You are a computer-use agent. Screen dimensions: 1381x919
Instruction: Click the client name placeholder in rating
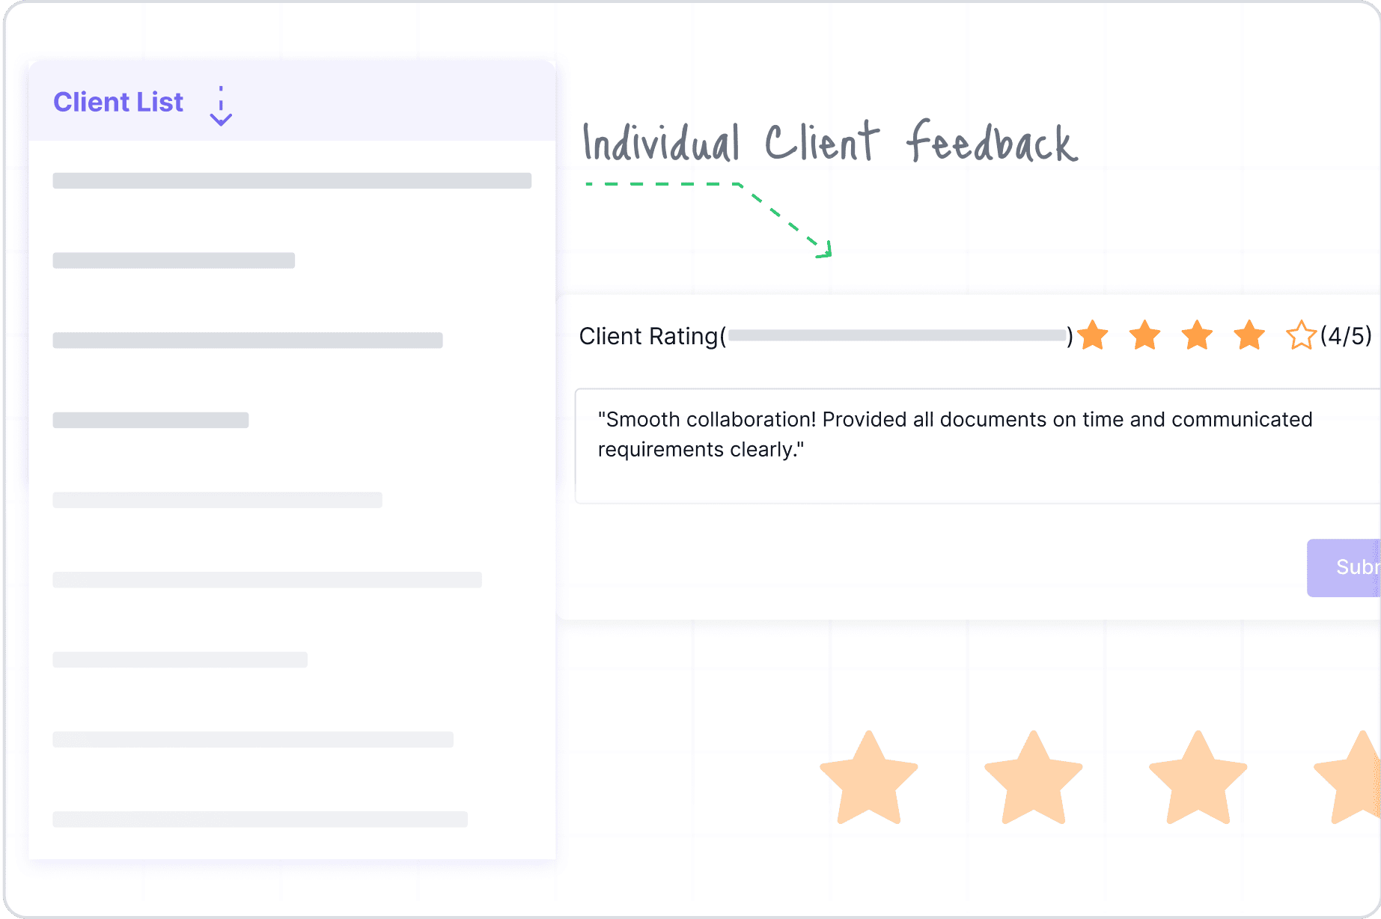click(x=897, y=335)
